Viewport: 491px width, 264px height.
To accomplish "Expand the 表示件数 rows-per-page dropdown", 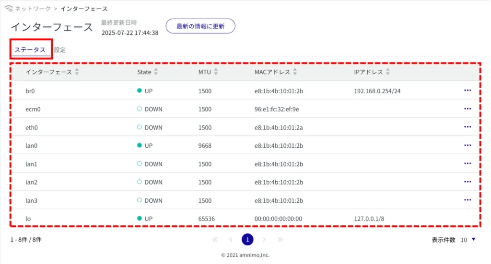I will (474, 240).
